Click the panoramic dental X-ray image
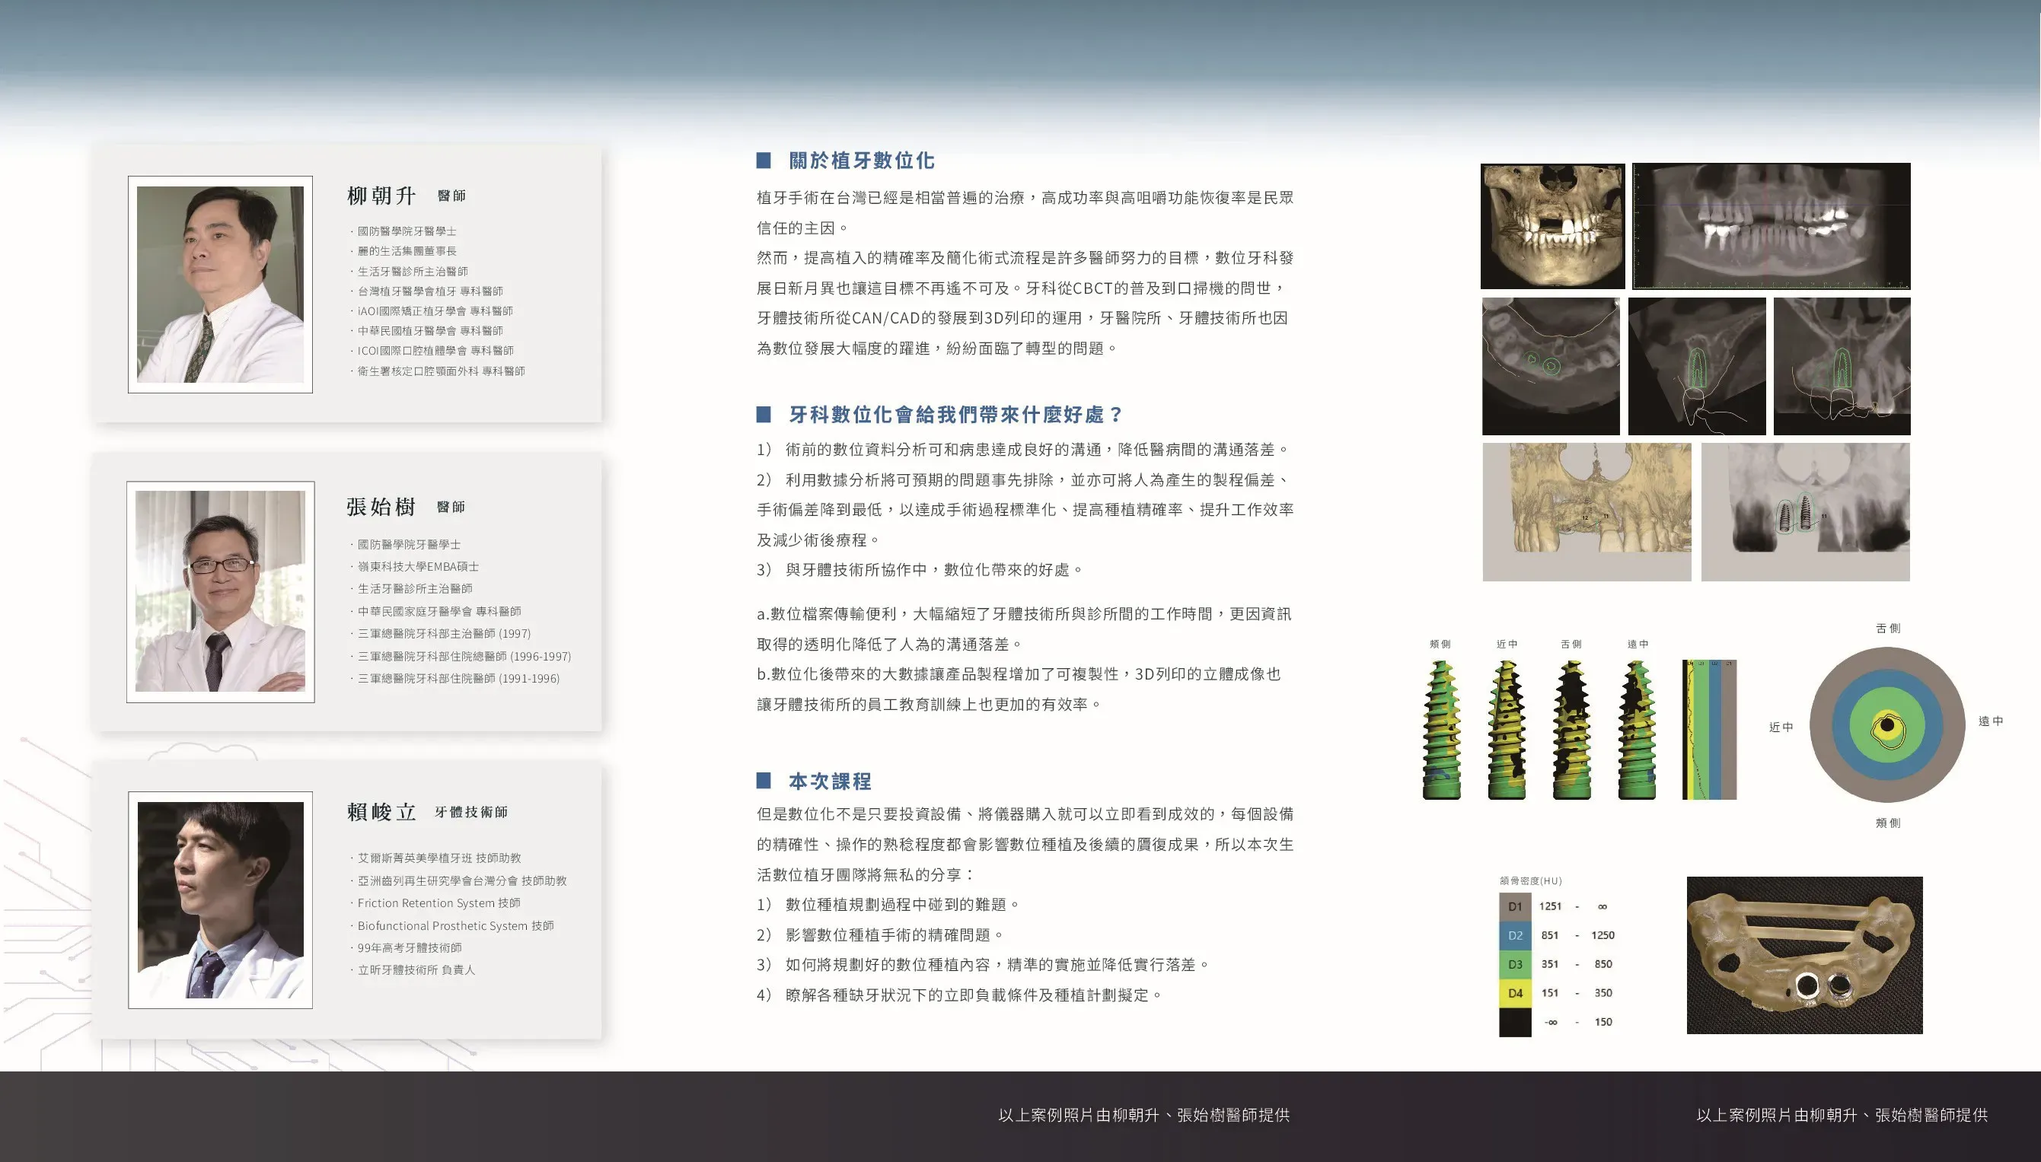Screen dimensions: 2041x1162 click(x=1771, y=226)
